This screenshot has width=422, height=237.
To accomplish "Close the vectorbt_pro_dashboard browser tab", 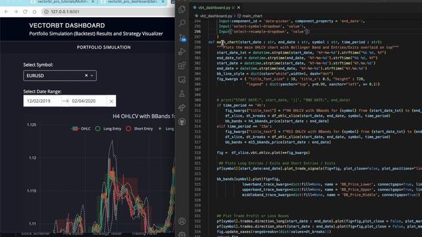I will [163, 1].
